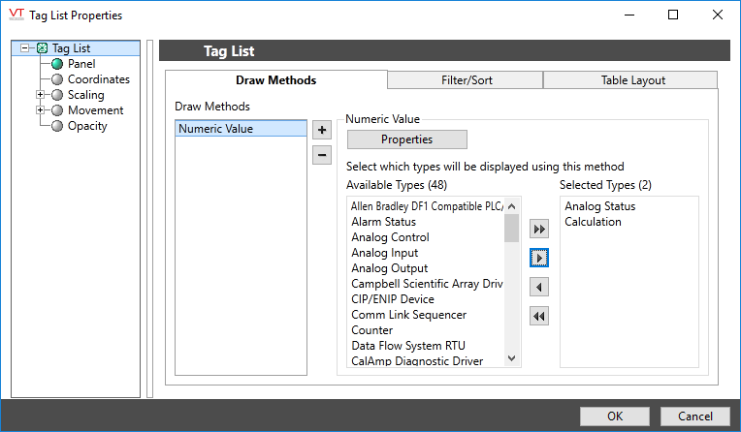Click the minus icon to remove draw method
741x432 pixels.
(x=322, y=155)
